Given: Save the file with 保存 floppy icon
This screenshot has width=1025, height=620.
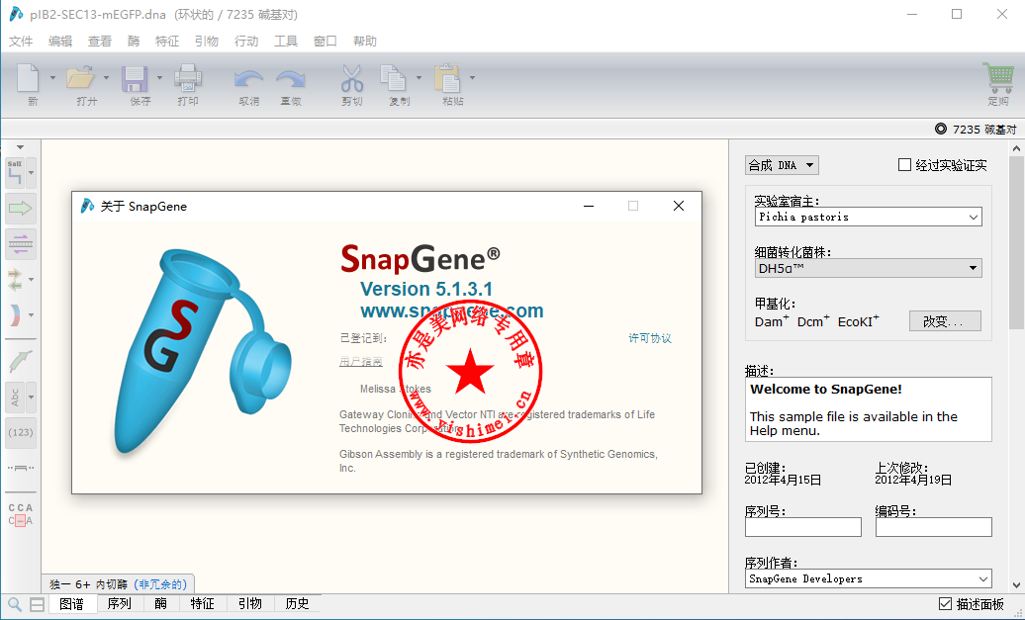Looking at the screenshot, I should pos(135,79).
